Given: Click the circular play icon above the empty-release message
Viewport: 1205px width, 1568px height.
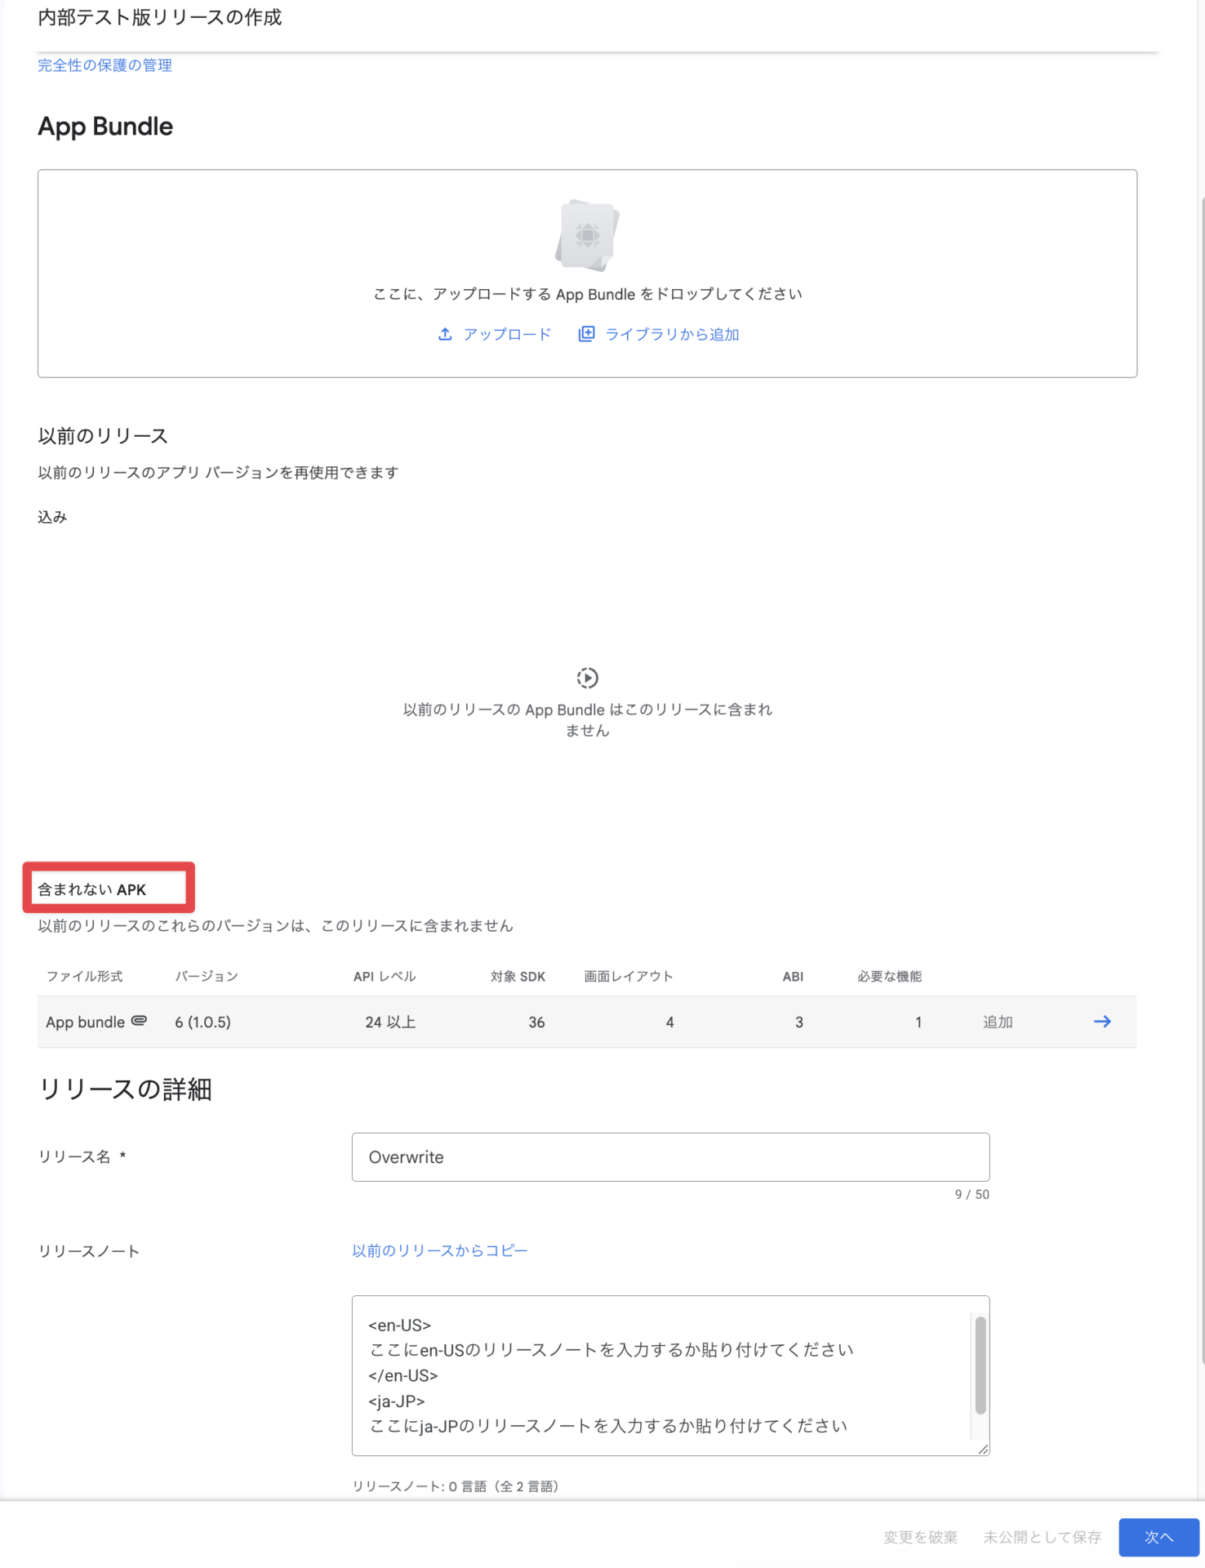Looking at the screenshot, I should point(587,678).
